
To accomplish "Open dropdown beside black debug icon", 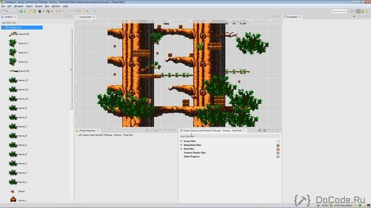I will [x=43, y=11].
